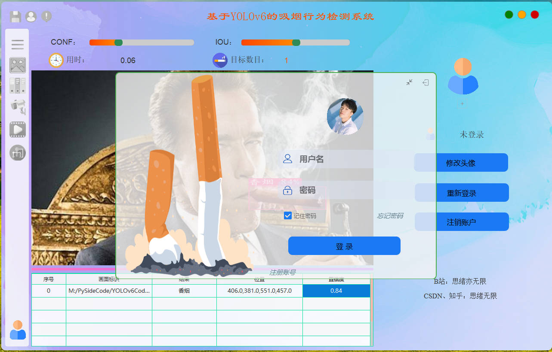Screen dimensions: 552x352
Task: Toggle the 记住密码 checkbox
Action: click(x=288, y=215)
